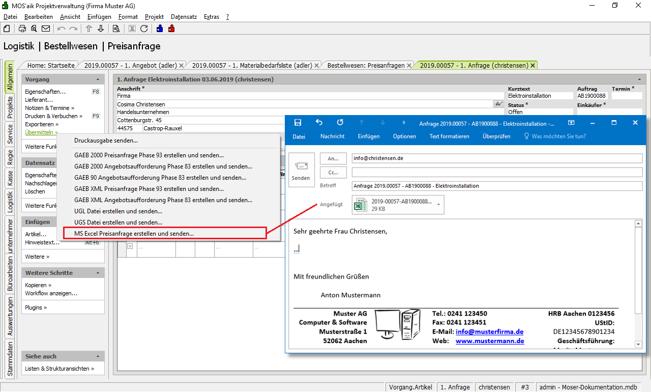Click the refresh icon in the main toolbar
Screen dimensions: 651x392
click(144, 29)
